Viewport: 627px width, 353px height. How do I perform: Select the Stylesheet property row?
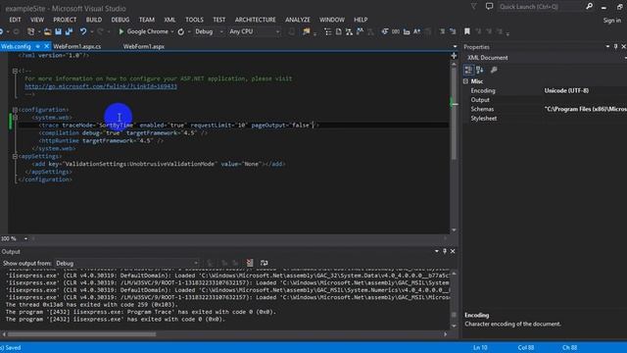545,119
